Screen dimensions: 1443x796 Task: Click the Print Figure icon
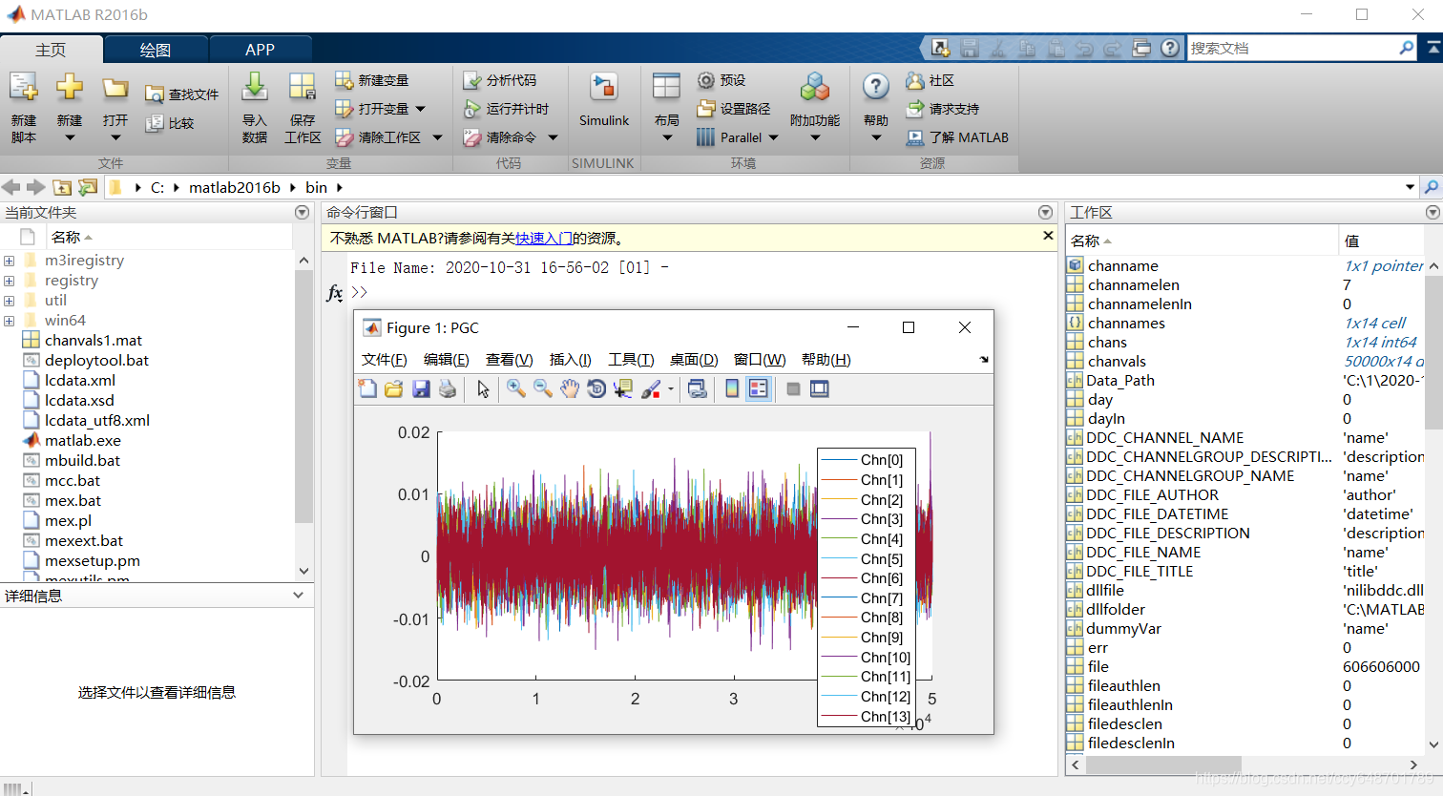[x=448, y=388]
